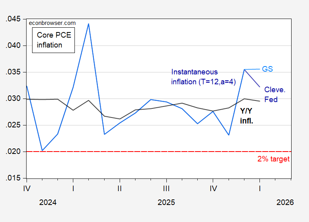Viewport: 309px width, 222px height.
Task: Click the blue line's highest peak point
Action: [x=88, y=24]
